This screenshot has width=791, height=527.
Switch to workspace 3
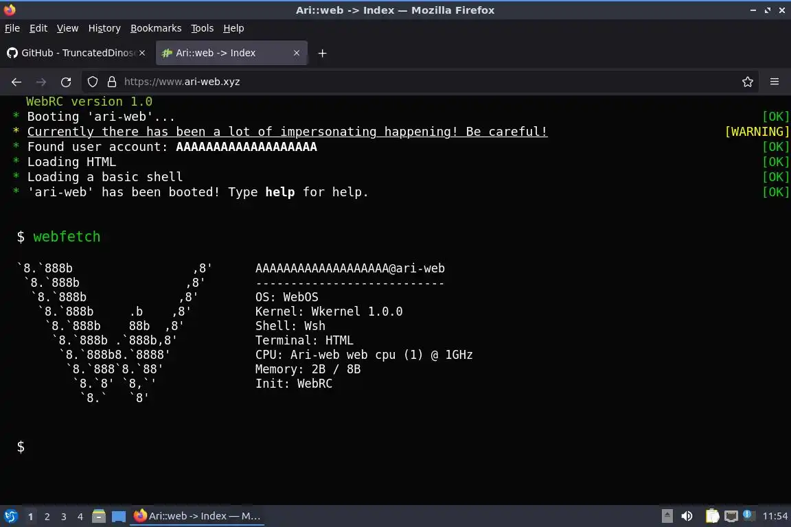pyautogui.click(x=64, y=517)
